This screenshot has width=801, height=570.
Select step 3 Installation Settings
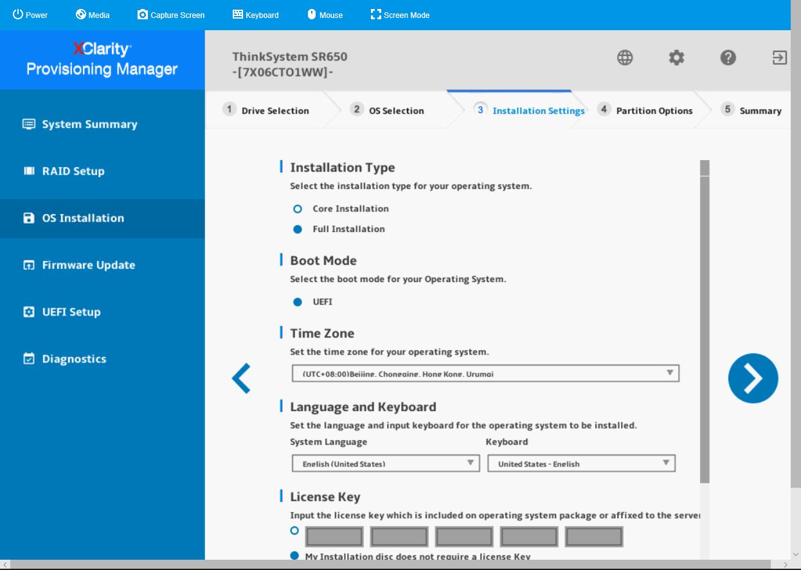point(529,110)
